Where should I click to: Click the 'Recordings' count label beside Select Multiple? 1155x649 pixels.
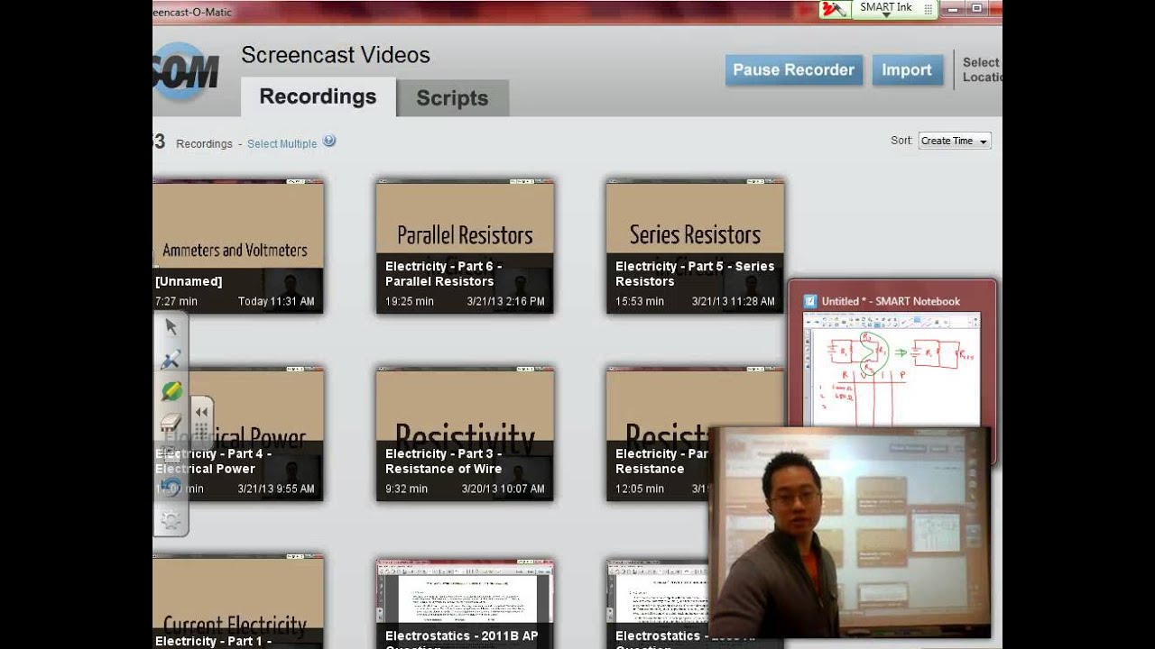click(x=204, y=144)
